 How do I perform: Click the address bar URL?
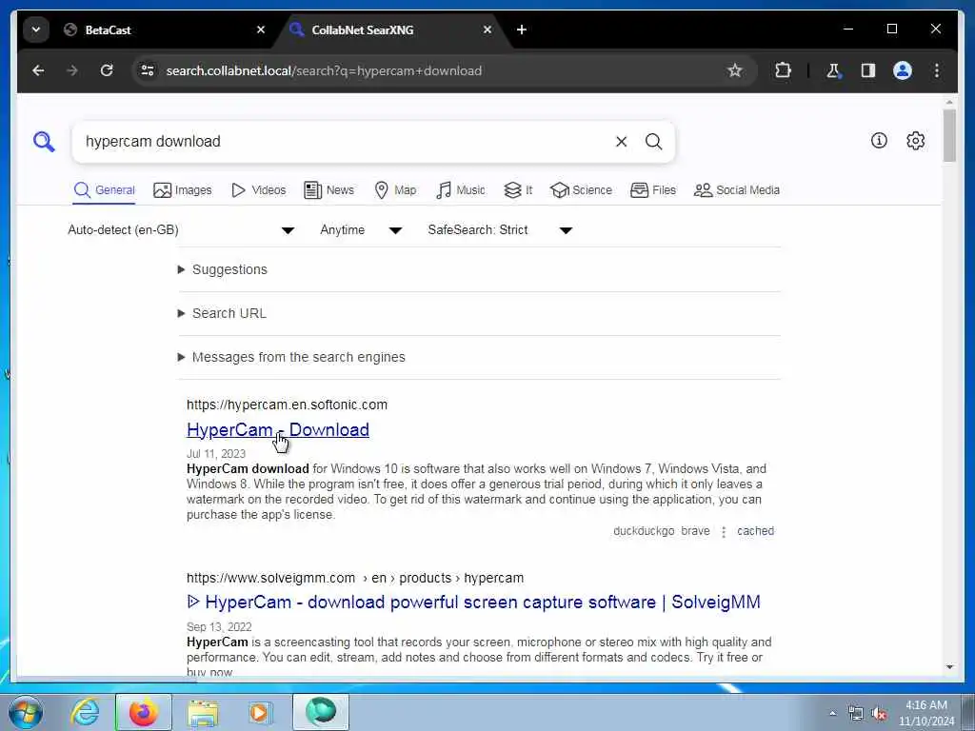pyautogui.click(x=324, y=70)
